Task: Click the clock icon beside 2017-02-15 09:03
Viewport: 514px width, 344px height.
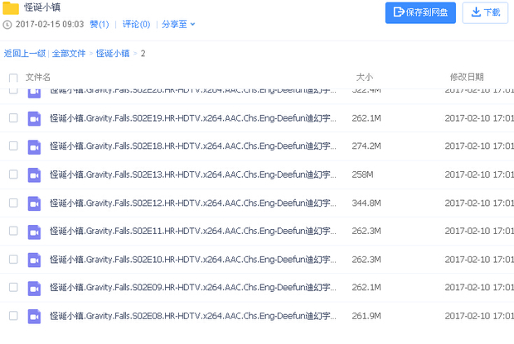Action: pos(7,25)
